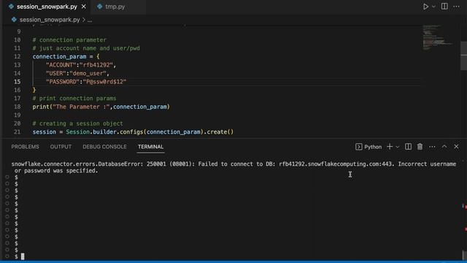Open the new terminal launch profile dropdown
467x263 pixels.
pyautogui.click(x=397, y=147)
